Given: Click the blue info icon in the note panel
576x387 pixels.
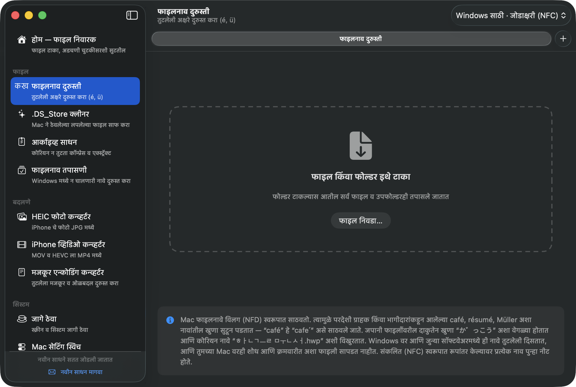Looking at the screenshot, I should point(170,320).
